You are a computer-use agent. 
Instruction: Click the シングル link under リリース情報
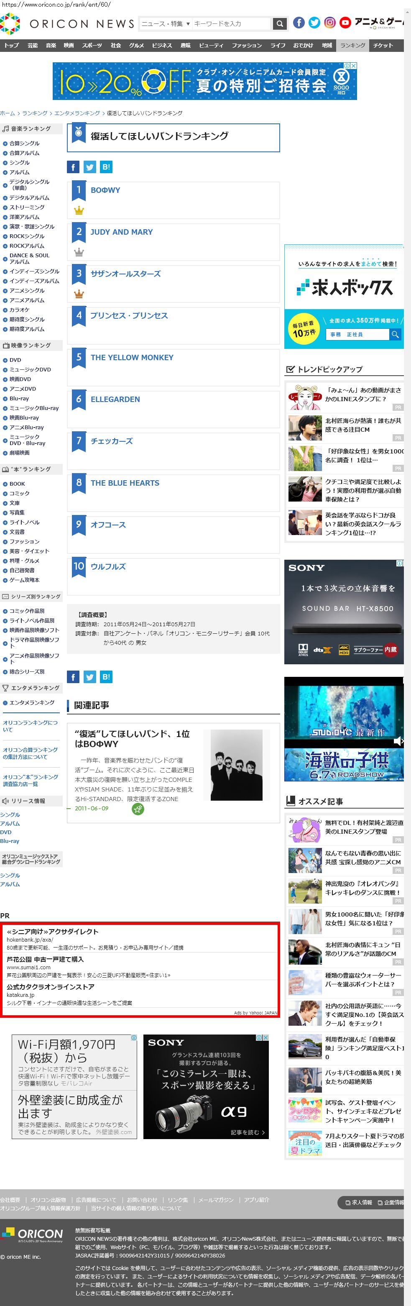[x=10, y=814]
